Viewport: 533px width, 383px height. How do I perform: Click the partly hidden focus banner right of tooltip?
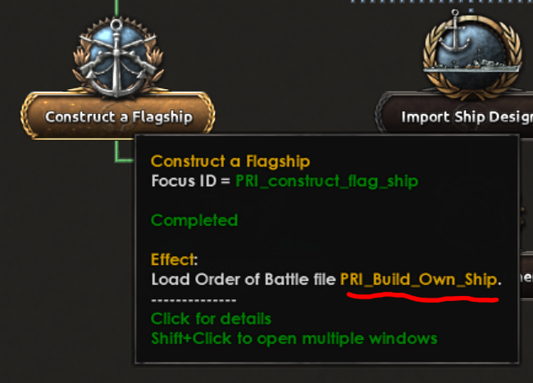coord(526,276)
